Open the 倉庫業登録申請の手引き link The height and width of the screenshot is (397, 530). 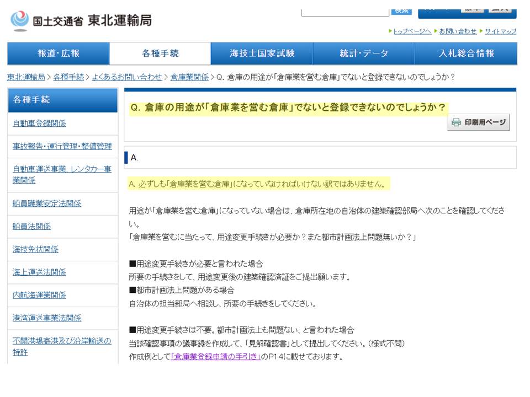[216, 356]
